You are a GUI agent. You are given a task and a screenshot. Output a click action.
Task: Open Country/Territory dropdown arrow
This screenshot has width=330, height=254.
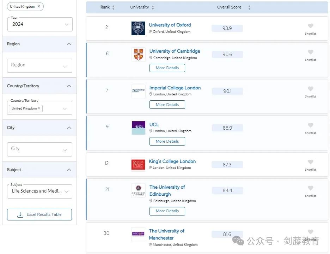65,108
